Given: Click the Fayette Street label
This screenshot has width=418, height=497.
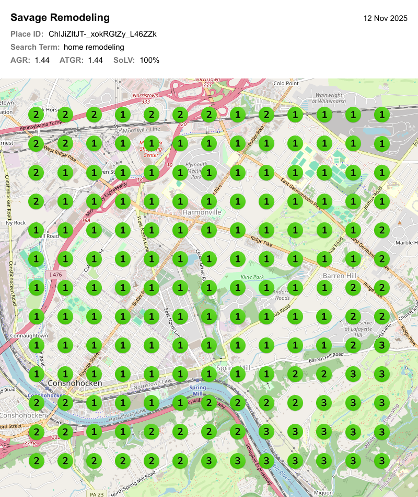Looking at the screenshot, I should click(x=90, y=363).
